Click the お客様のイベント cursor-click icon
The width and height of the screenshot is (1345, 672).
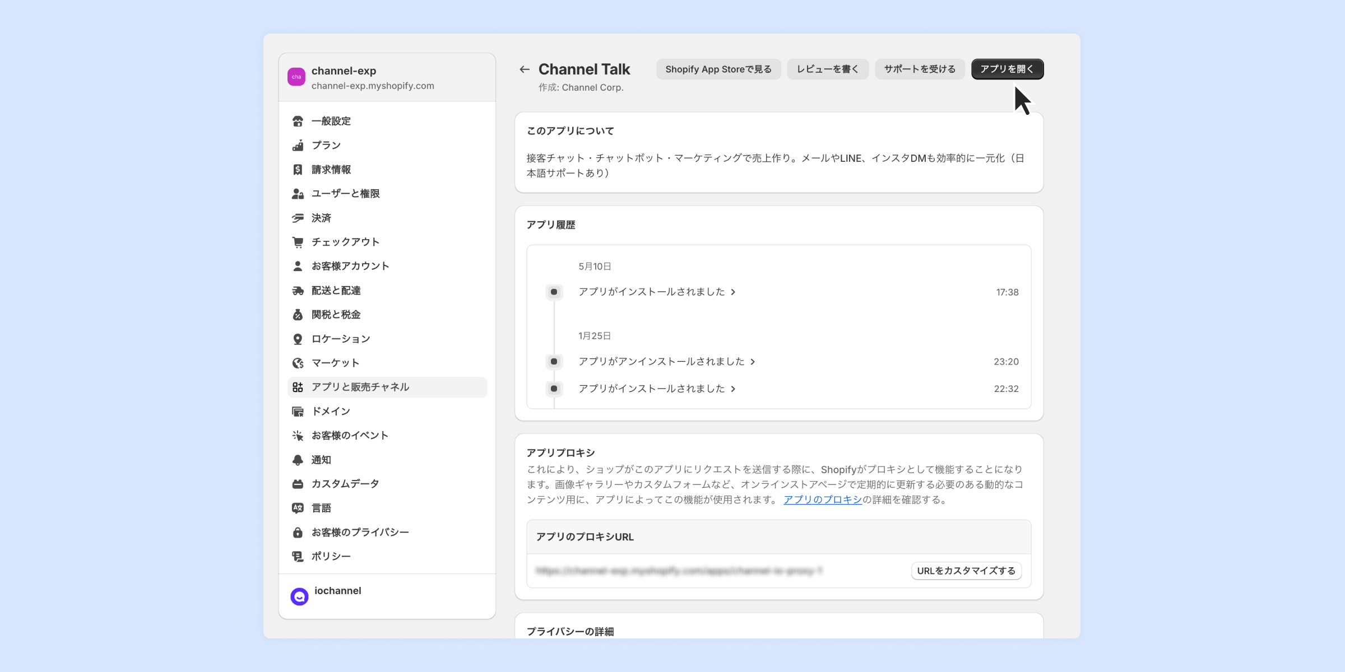(298, 436)
